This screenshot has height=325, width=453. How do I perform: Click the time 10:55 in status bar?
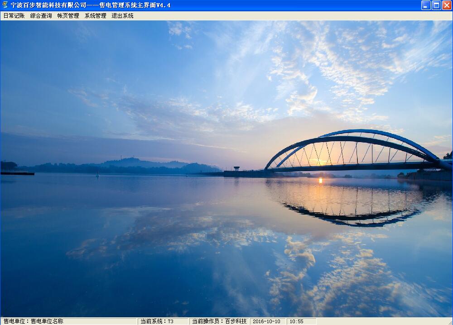coord(296,321)
